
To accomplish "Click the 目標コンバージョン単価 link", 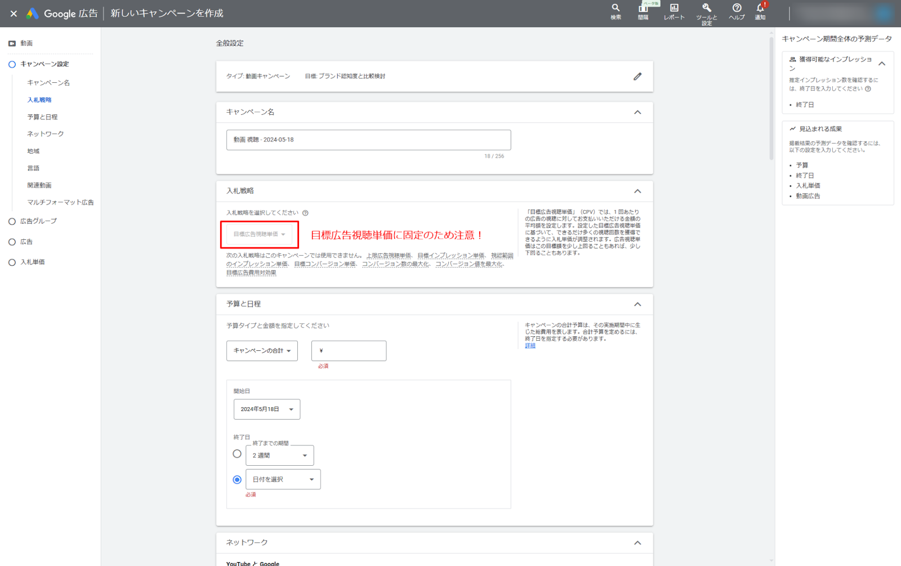I will [x=325, y=264].
